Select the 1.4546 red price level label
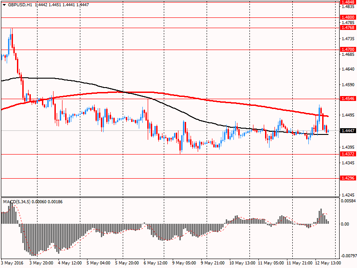The image size is (357, 268). [348, 99]
